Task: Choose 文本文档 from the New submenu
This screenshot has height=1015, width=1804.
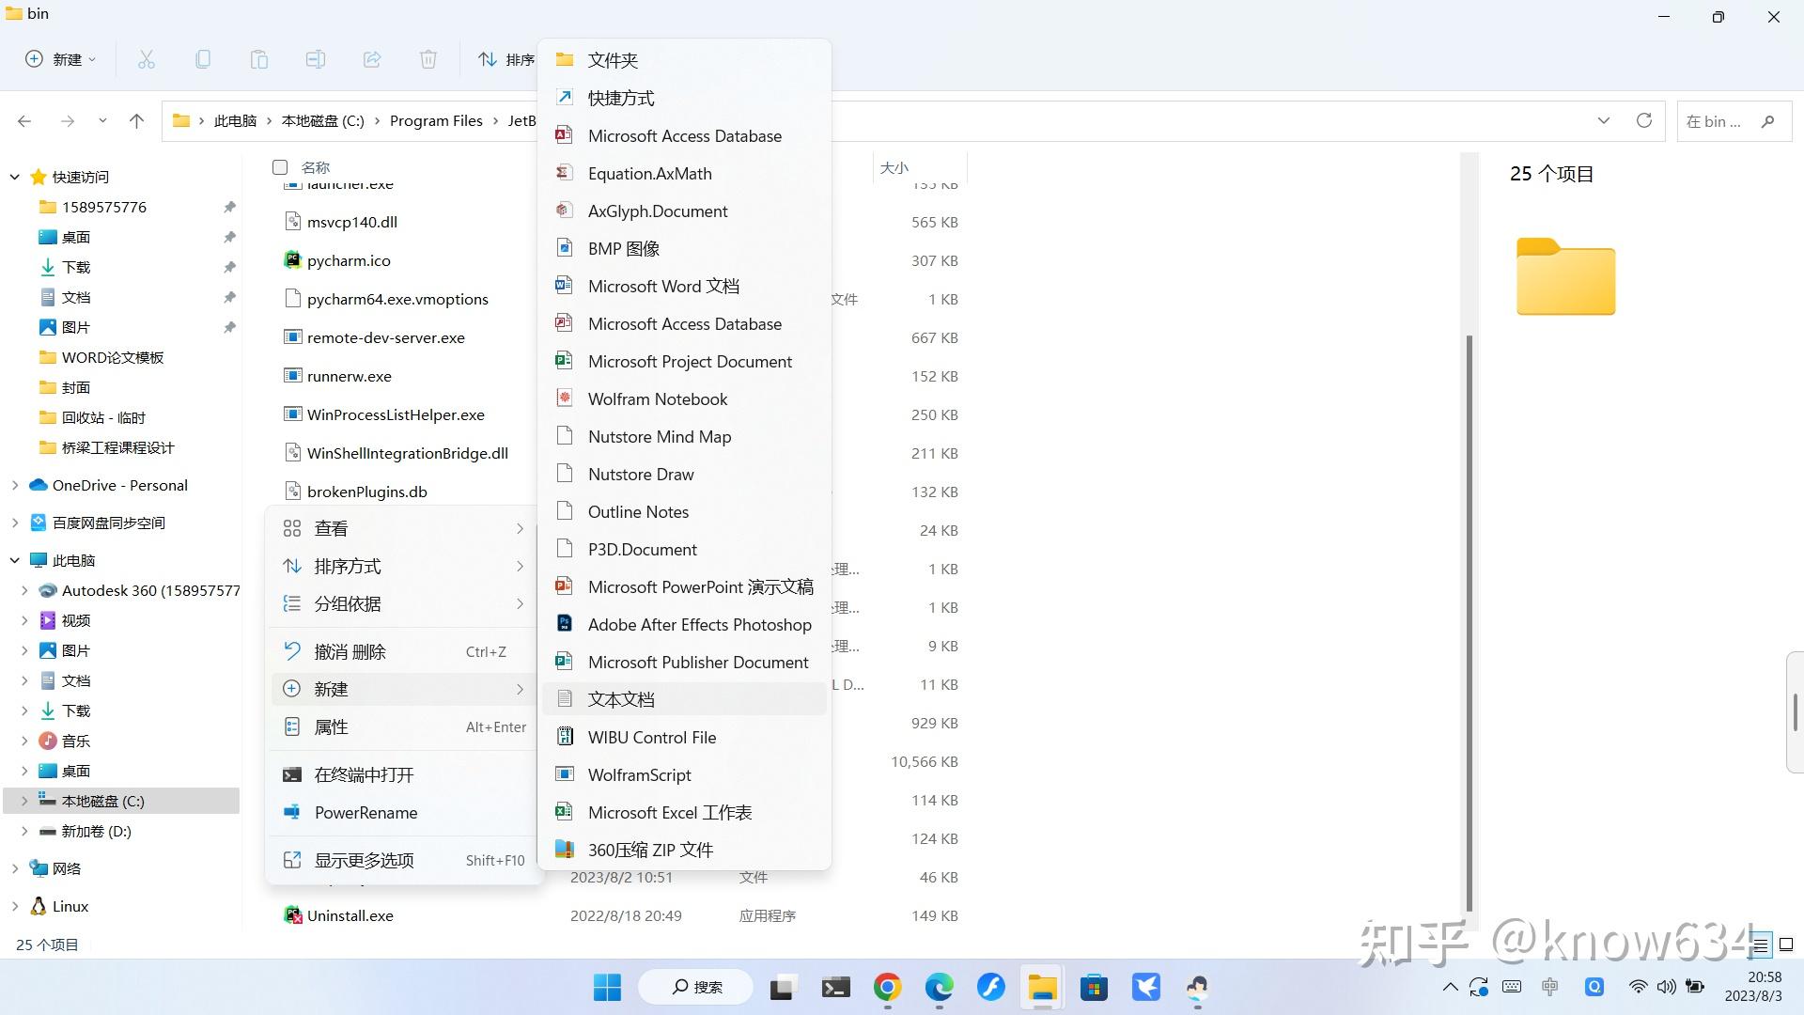Action: click(686, 699)
